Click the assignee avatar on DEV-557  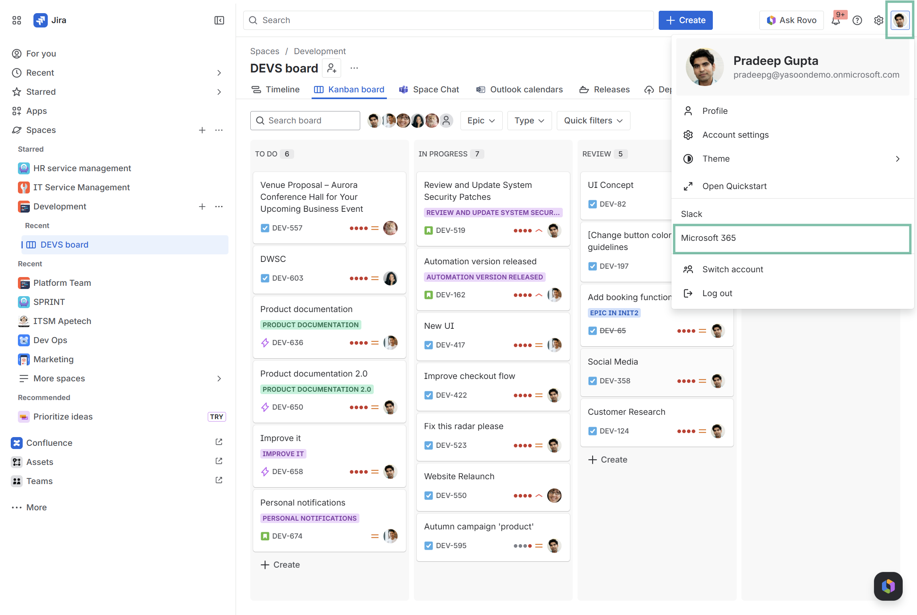tap(390, 228)
